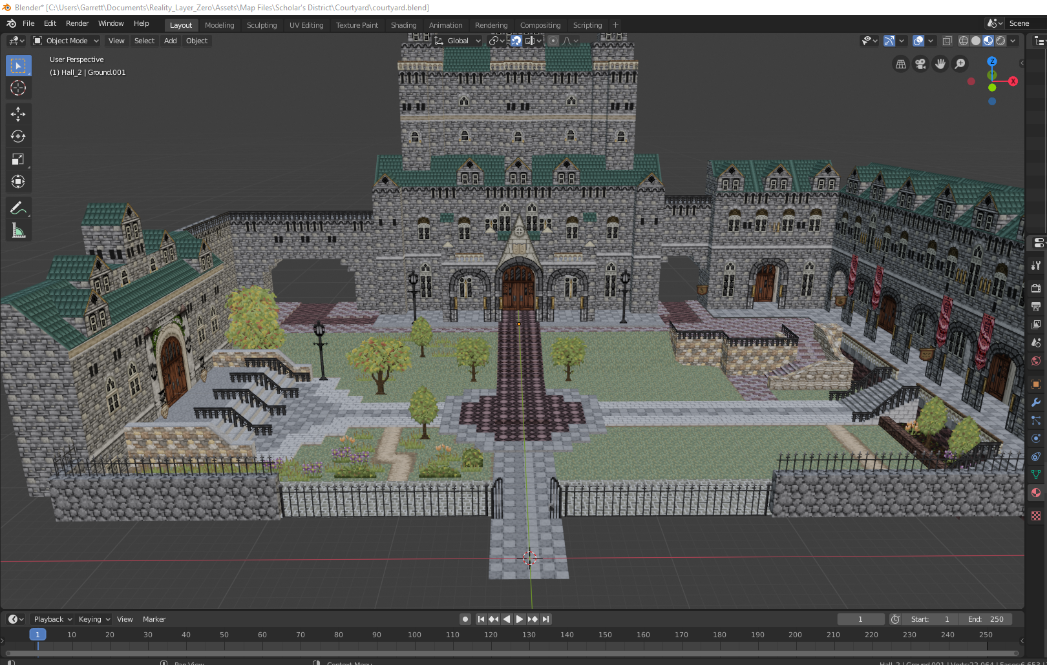Toggle viewport overlays display
The height and width of the screenshot is (665, 1047).
pyautogui.click(x=918, y=41)
